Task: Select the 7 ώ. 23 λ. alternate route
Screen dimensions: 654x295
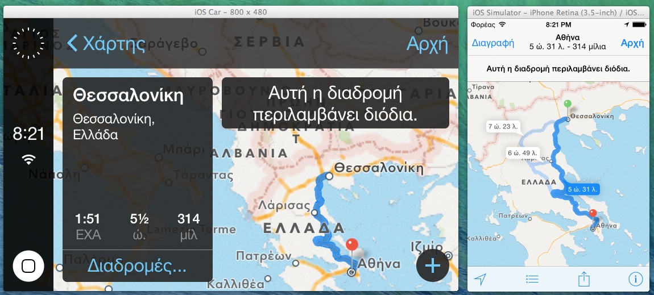Action: point(503,127)
